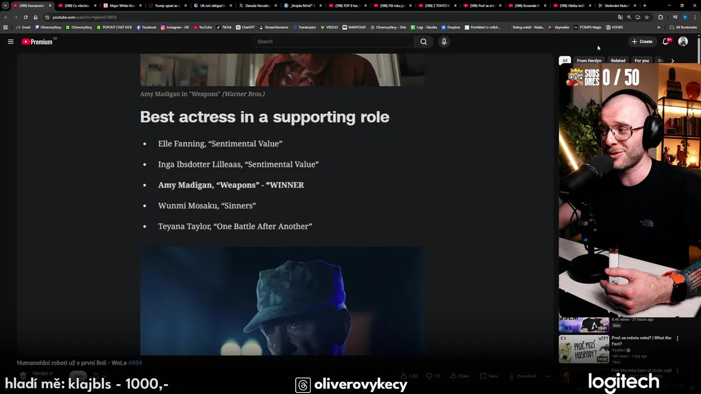Open the YouTube hamburger guide menu
Image resolution: width=701 pixels, height=394 pixels.
pos(10,42)
